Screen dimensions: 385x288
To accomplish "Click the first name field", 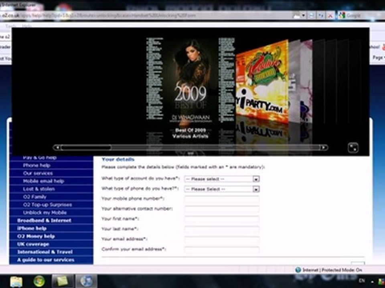I will pyautogui.click(x=222, y=219).
